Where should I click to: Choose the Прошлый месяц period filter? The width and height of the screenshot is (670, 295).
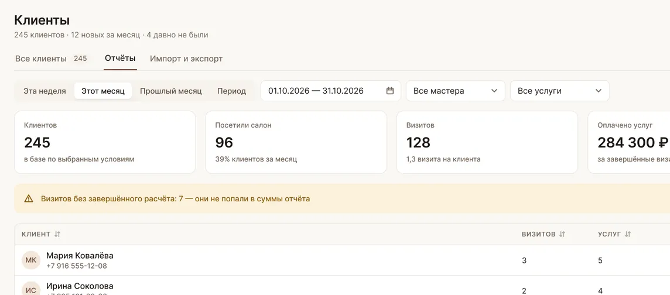point(171,91)
